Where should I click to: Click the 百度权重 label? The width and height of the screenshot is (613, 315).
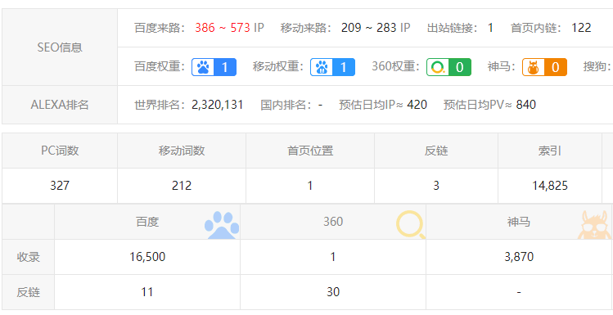160,66
